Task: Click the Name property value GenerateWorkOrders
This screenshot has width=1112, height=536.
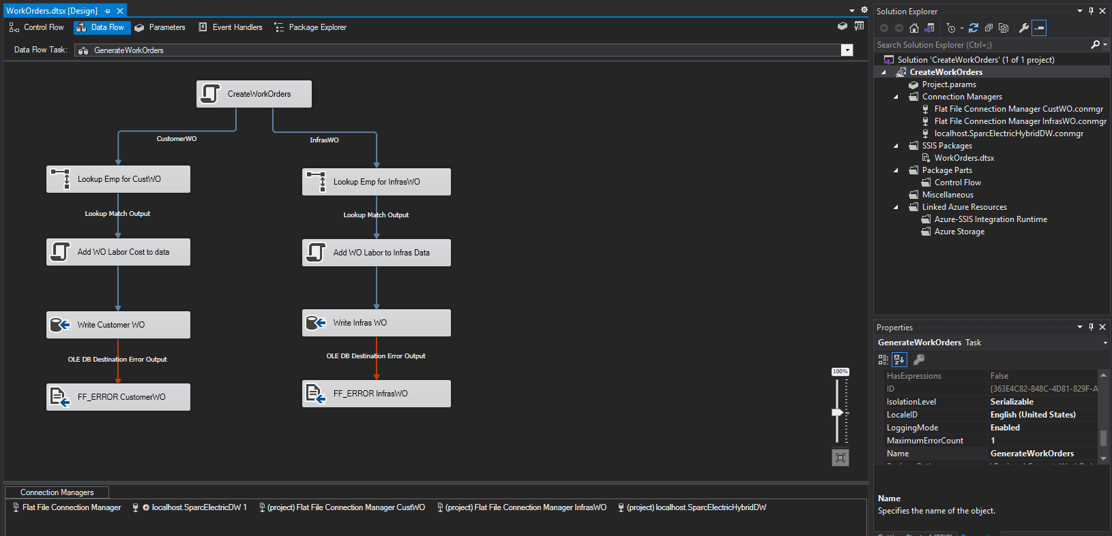Action: click(x=1031, y=454)
